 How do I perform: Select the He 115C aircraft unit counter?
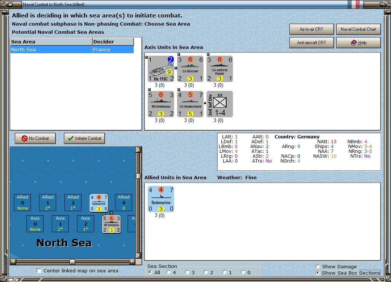[x=161, y=69]
